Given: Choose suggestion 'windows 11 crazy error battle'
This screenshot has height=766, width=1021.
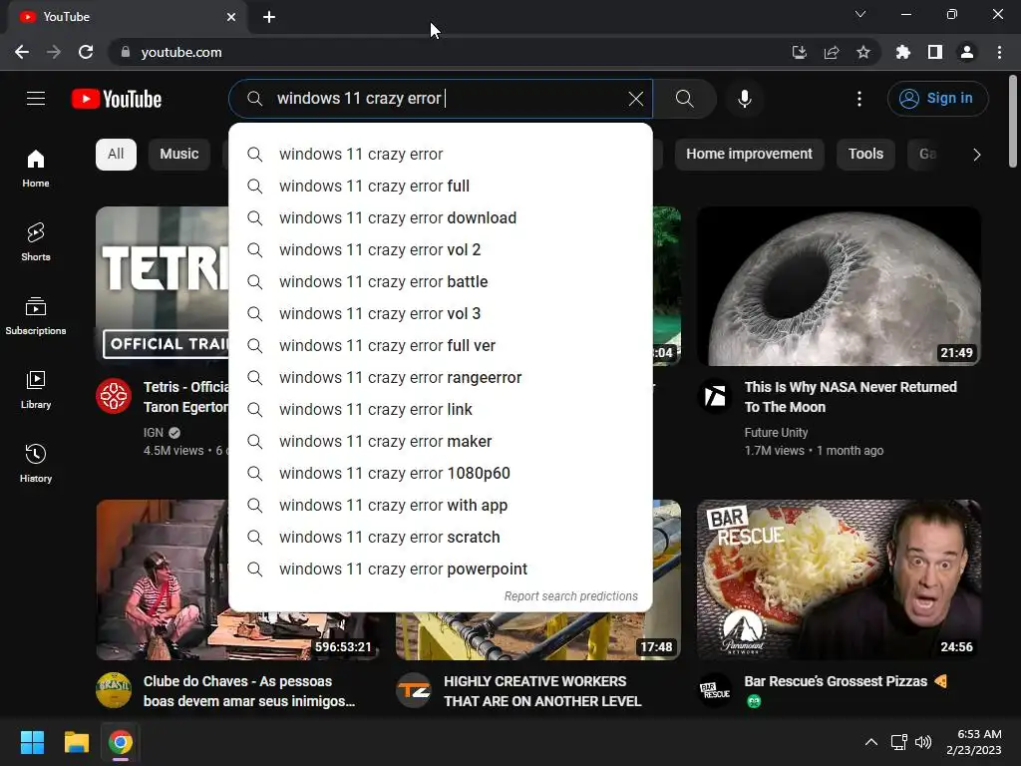Looking at the screenshot, I should click(x=440, y=282).
